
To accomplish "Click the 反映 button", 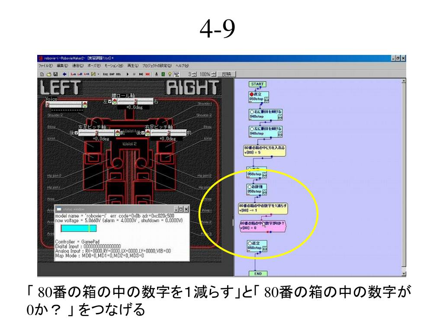I will pos(227,74).
